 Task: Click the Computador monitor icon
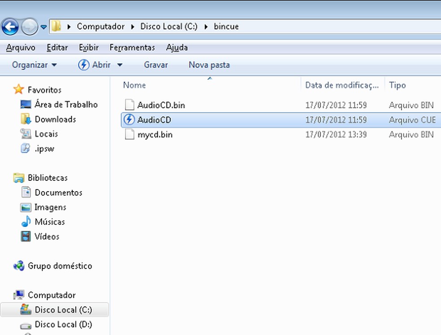coord(19,295)
